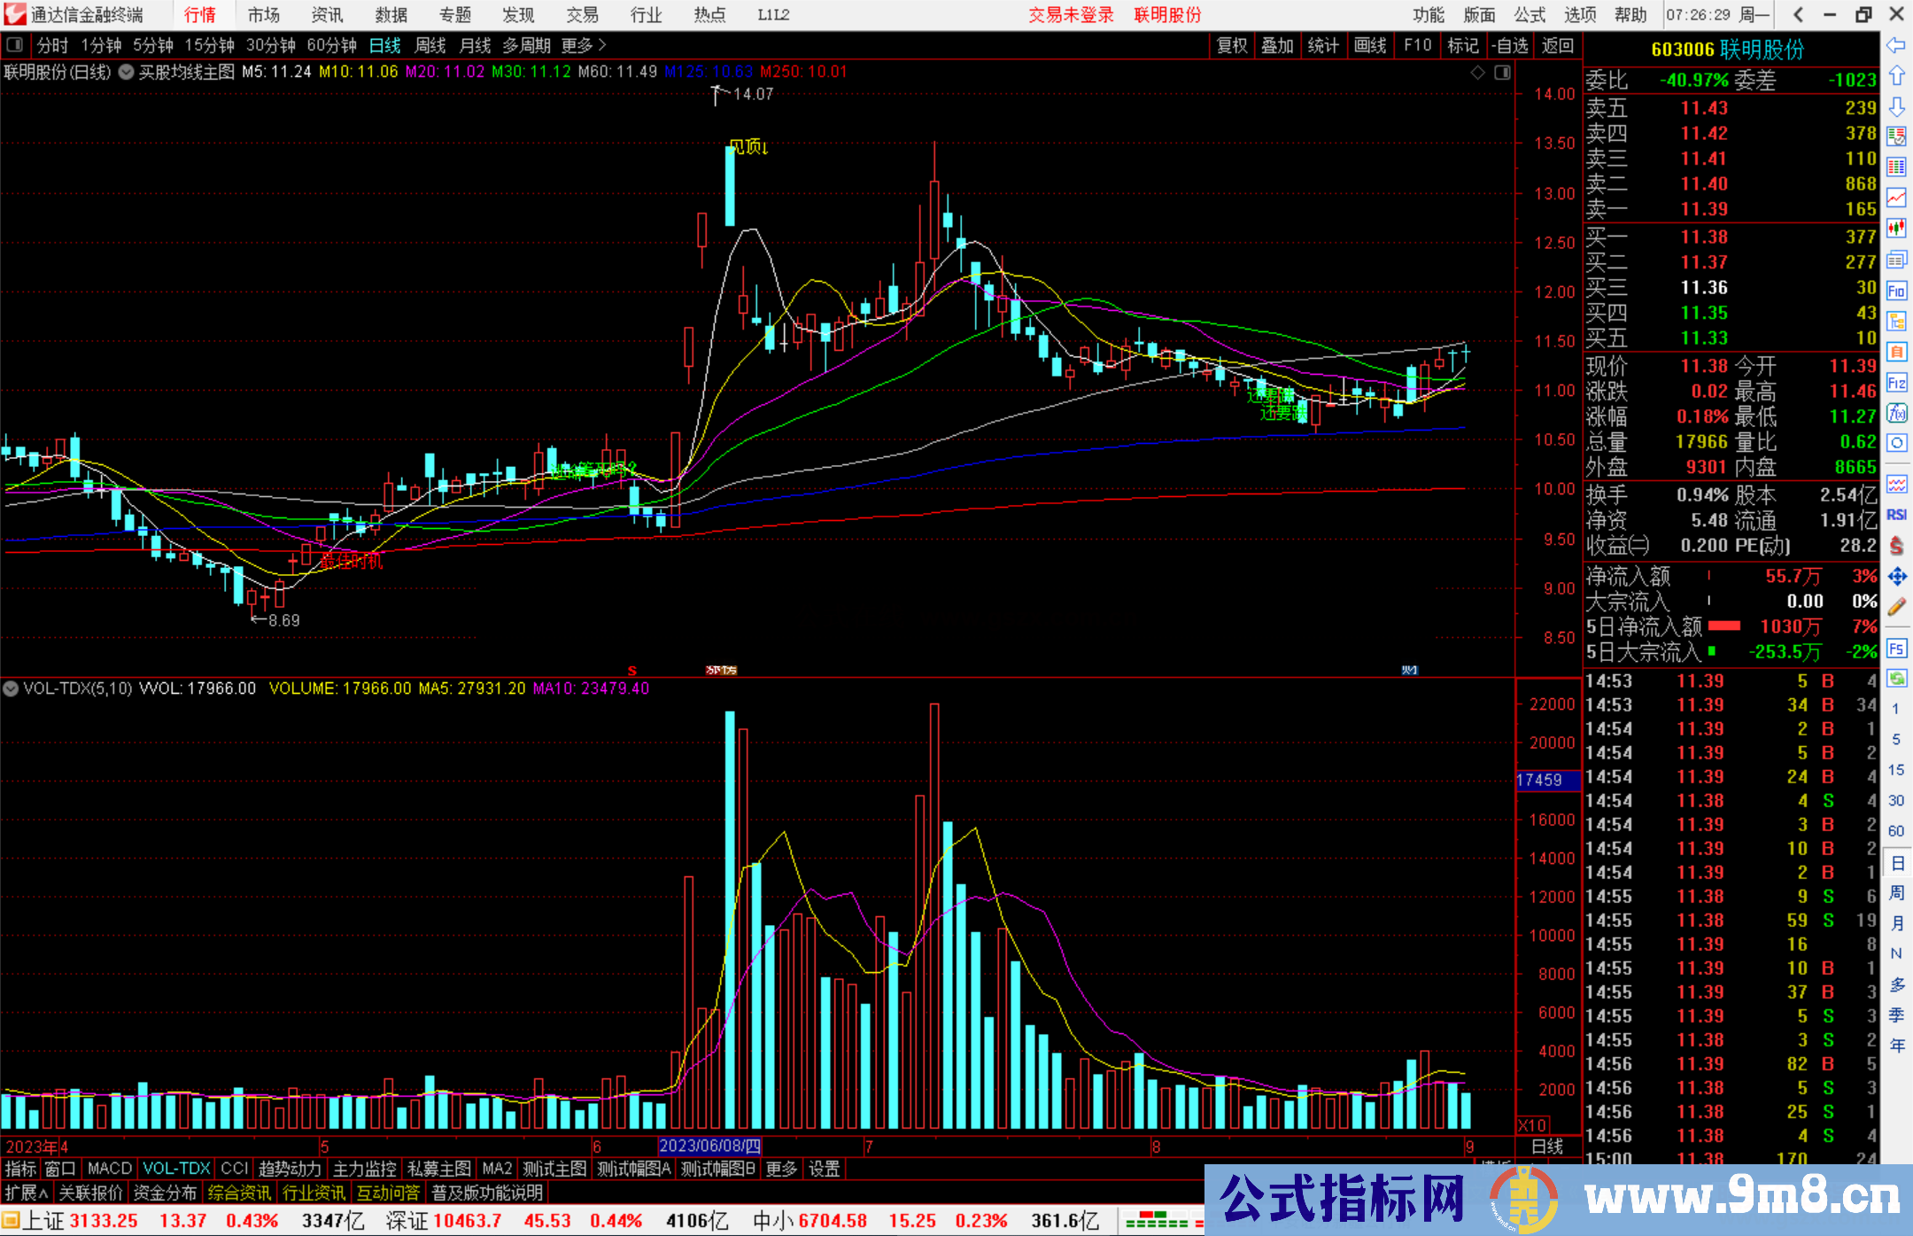Click the blue move-arrows sidebar icon
The width and height of the screenshot is (1913, 1236).
coord(1896,577)
